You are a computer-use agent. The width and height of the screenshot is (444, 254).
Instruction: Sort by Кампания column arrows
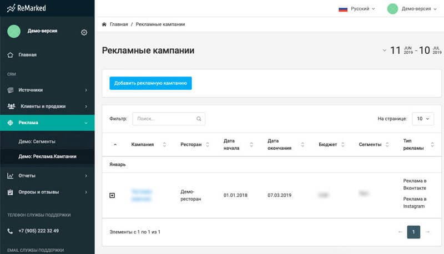(x=164, y=145)
